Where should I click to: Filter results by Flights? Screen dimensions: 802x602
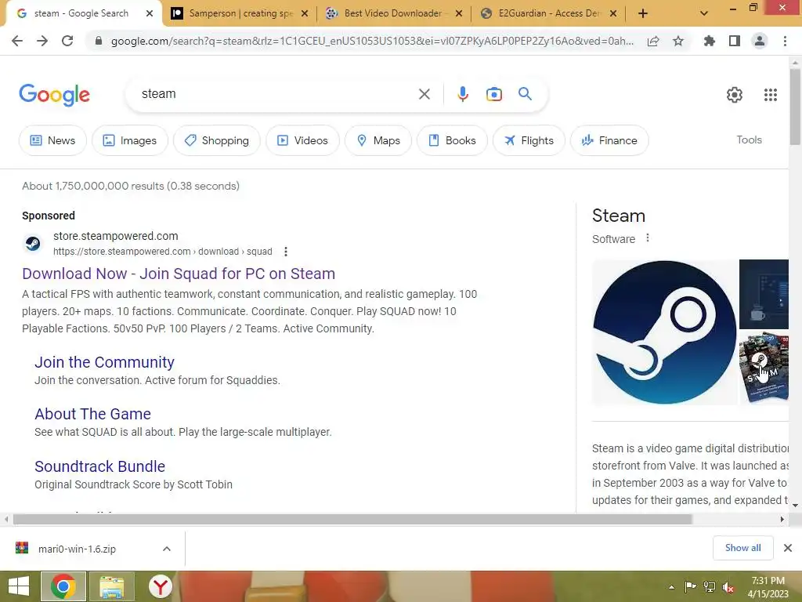click(529, 140)
